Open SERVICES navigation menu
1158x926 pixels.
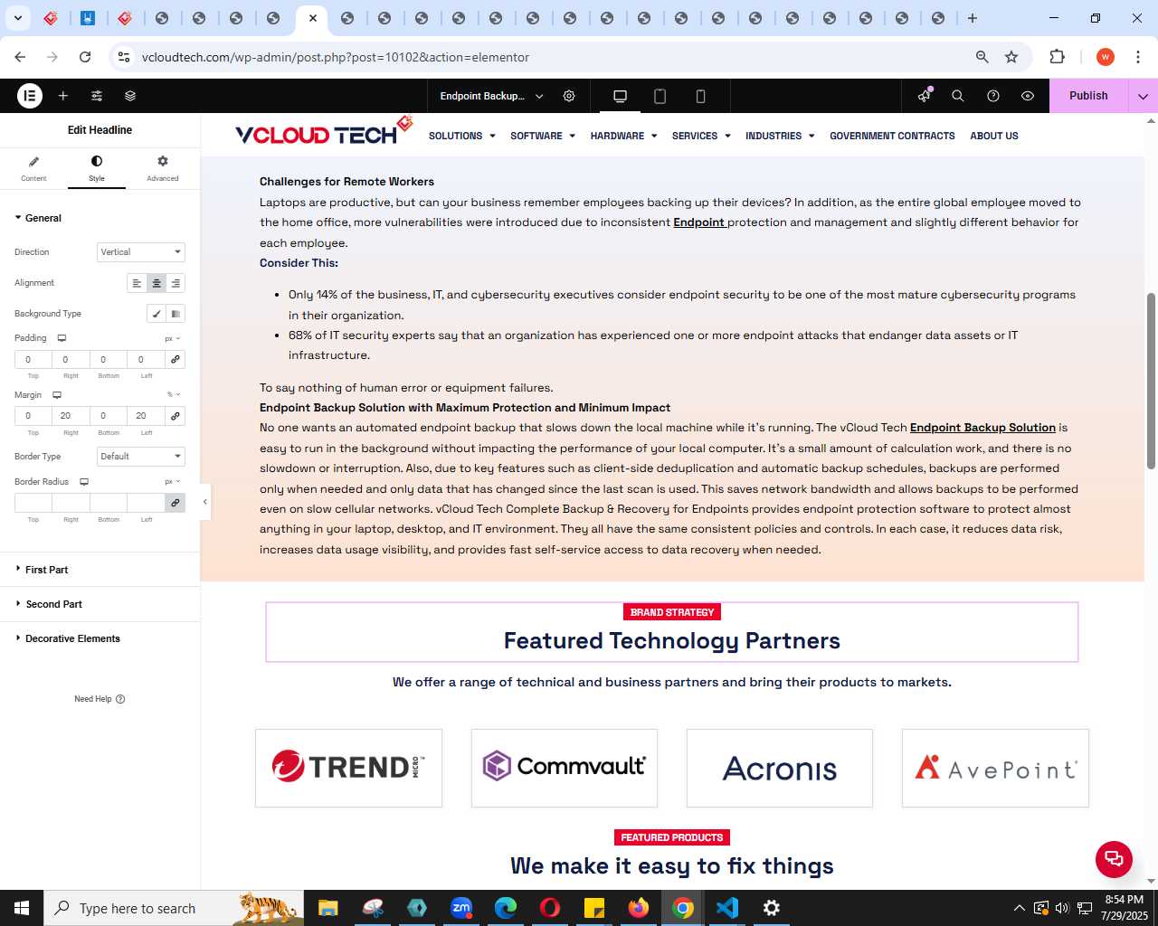click(701, 136)
